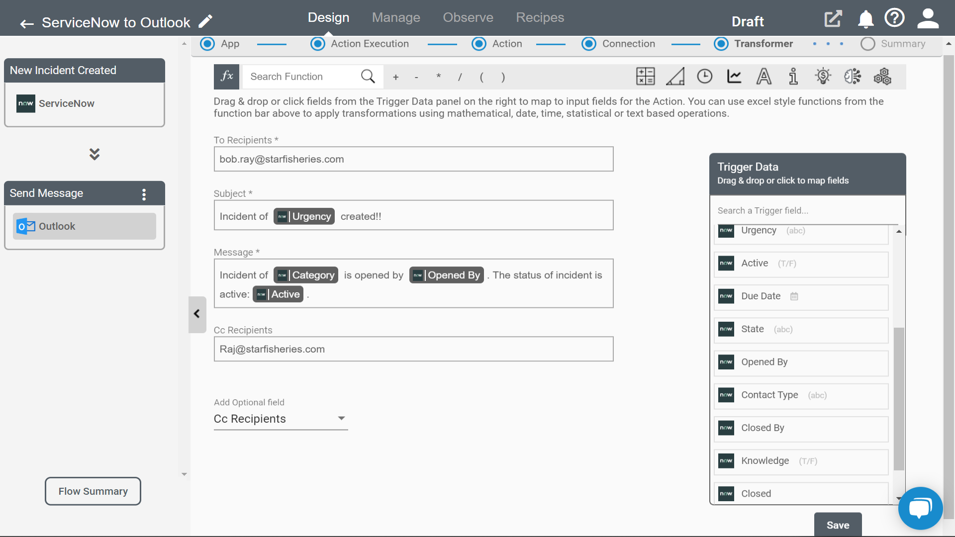
Task: Open date and time clock functions
Action: click(x=704, y=77)
